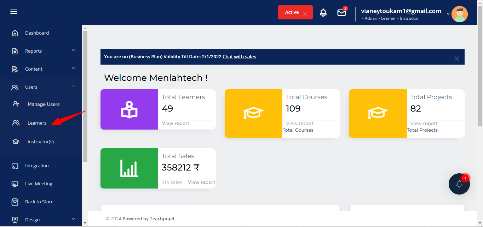The width and height of the screenshot is (483, 227).
Task: Expand the Design menu chevron
Action: tap(74, 219)
